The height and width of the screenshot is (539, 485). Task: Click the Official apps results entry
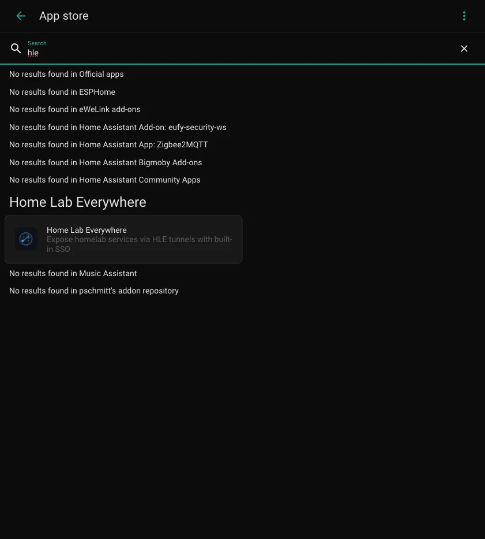pyautogui.click(x=66, y=74)
